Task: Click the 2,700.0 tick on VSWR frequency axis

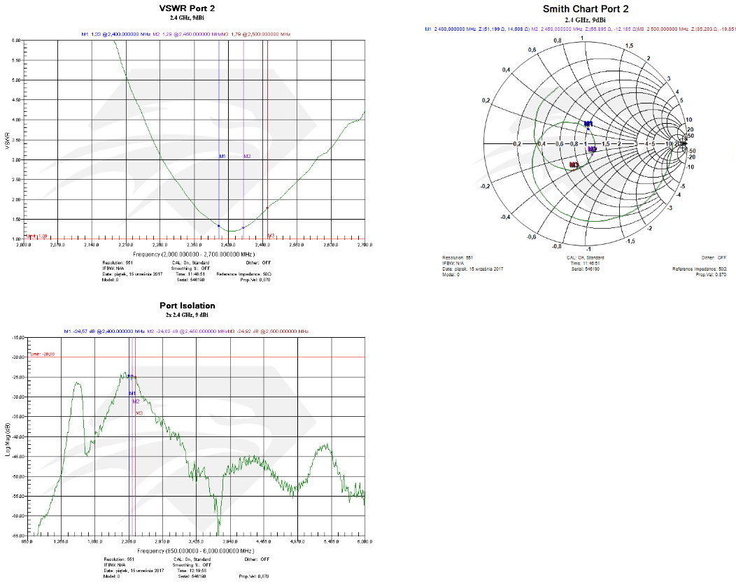Action: [x=365, y=245]
